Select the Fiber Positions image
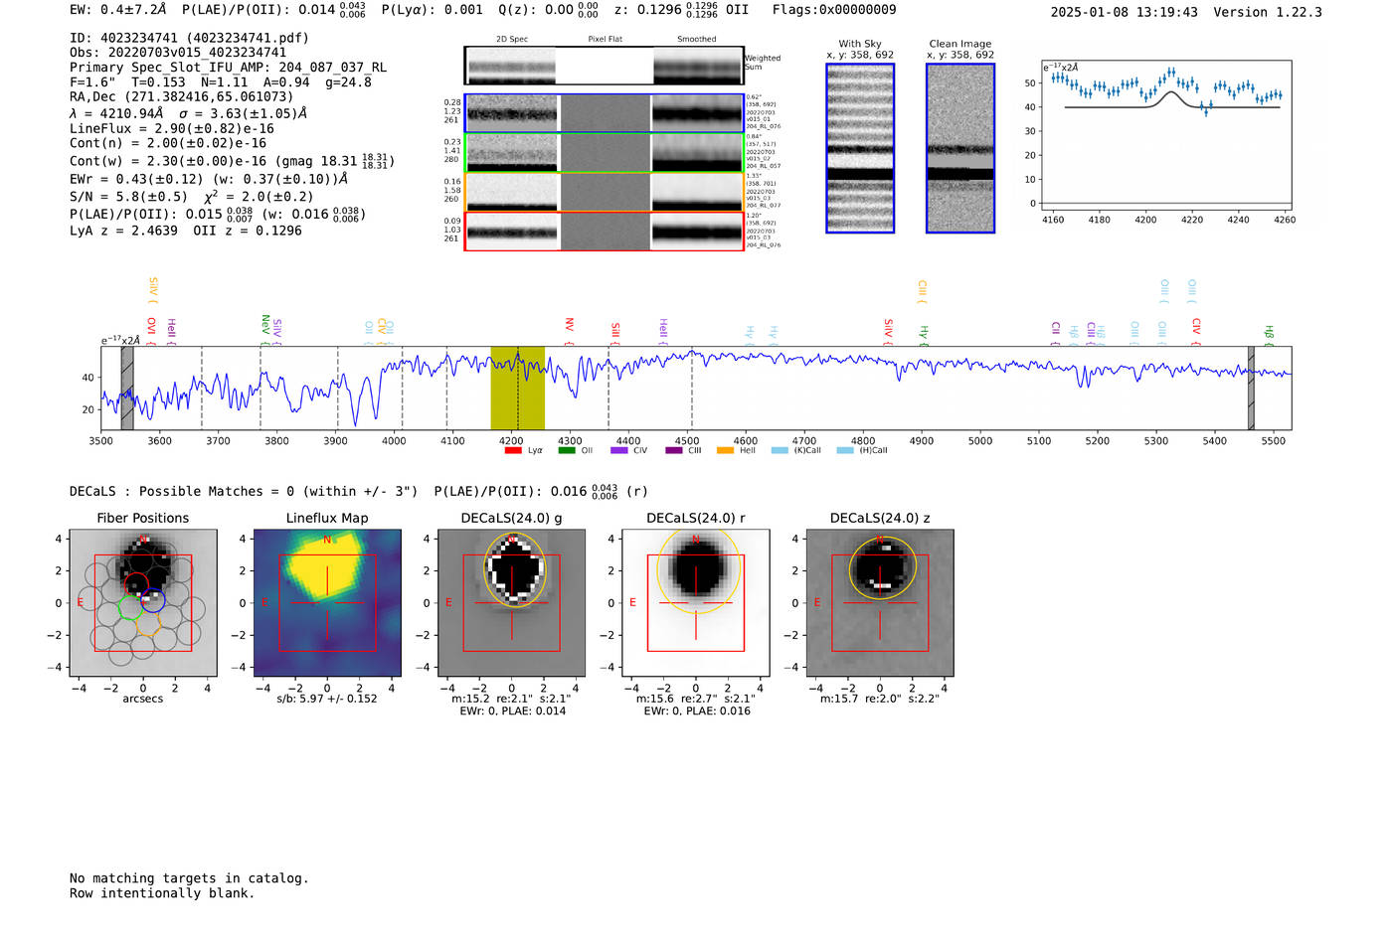This screenshot has width=1392, height=947. point(143,603)
